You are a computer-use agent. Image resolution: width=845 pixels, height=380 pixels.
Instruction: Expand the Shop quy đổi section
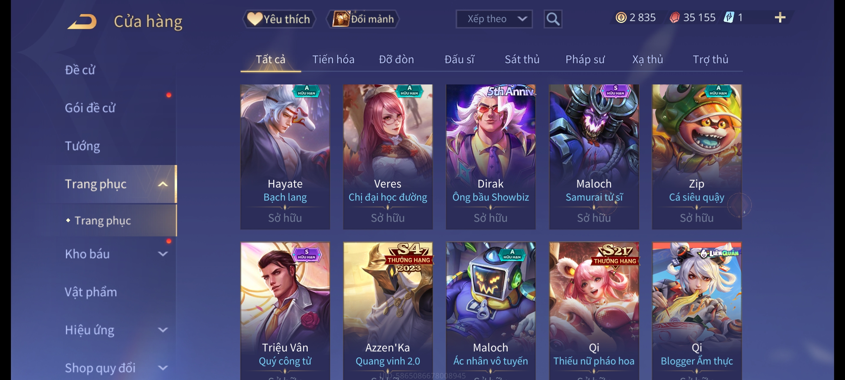pyautogui.click(x=163, y=368)
